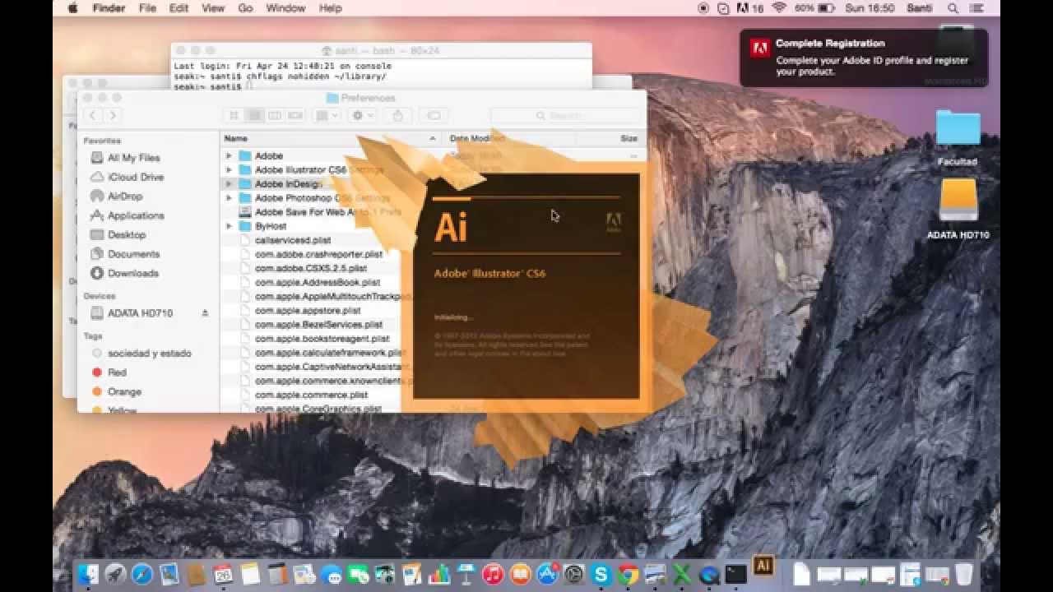
Task: Switch Finder to column view
Action: 275,116
